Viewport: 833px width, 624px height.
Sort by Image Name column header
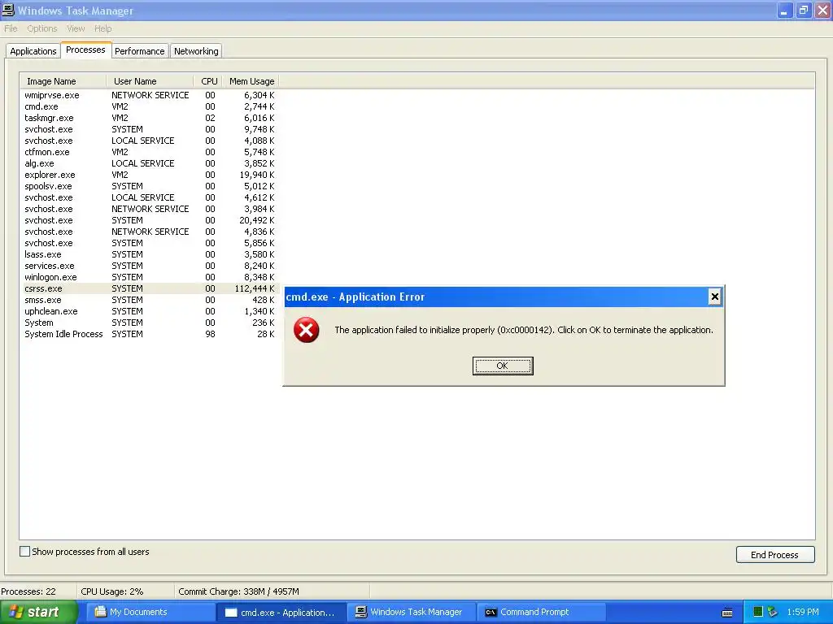pos(63,81)
